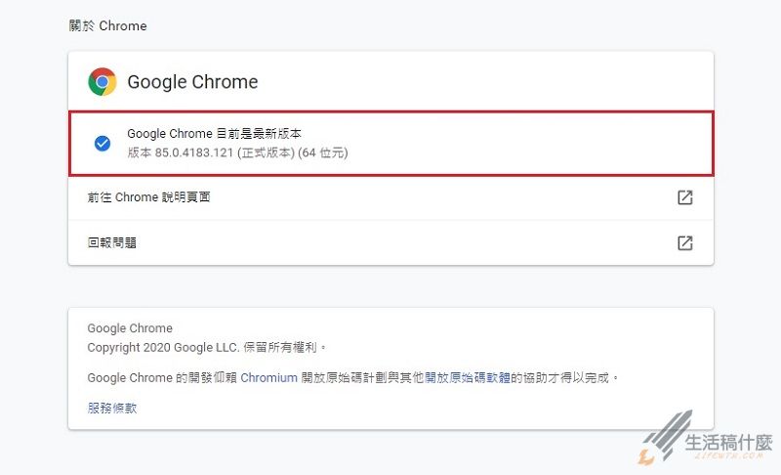The image size is (781, 475).
Task: Click the blue up-to-date checkmark icon
Action: [x=103, y=144]
